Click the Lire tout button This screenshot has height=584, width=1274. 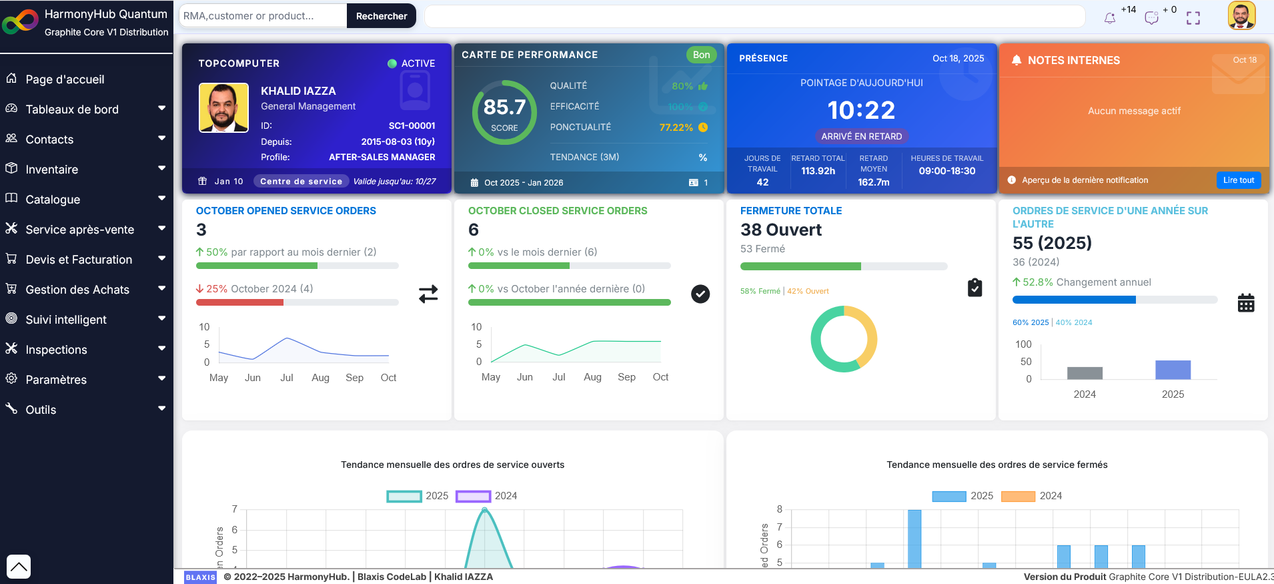pos(1238,180)
